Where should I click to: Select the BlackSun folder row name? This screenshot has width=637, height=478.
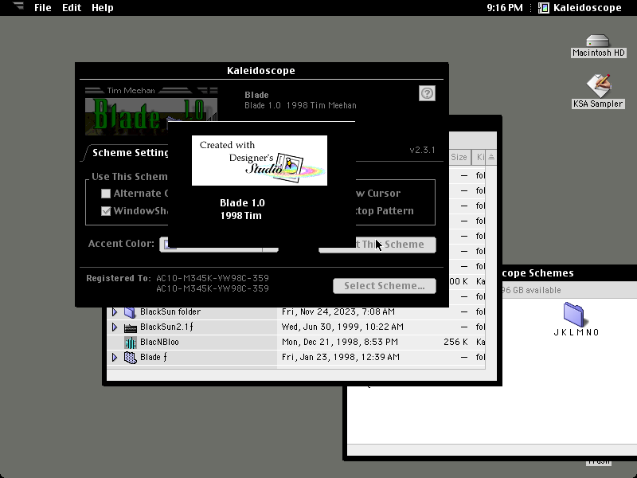coord(170,311)
